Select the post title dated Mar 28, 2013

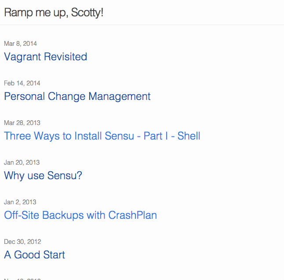pyautogui.click(x=102, y=136)
